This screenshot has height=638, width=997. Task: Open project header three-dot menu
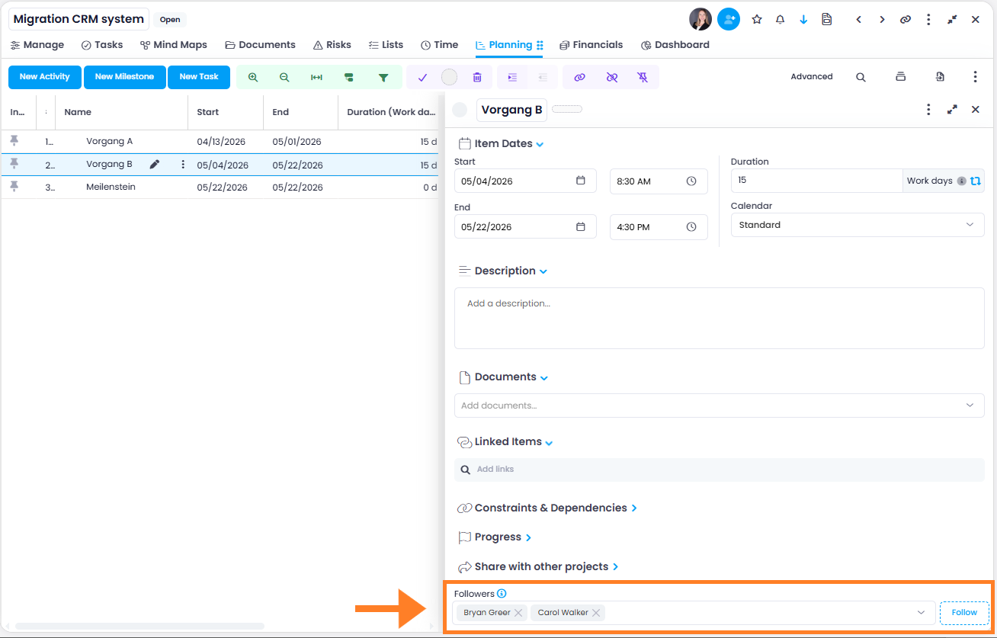click(x=928, y=19)
